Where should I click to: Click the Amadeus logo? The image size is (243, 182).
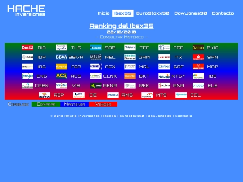click(113, 95)
